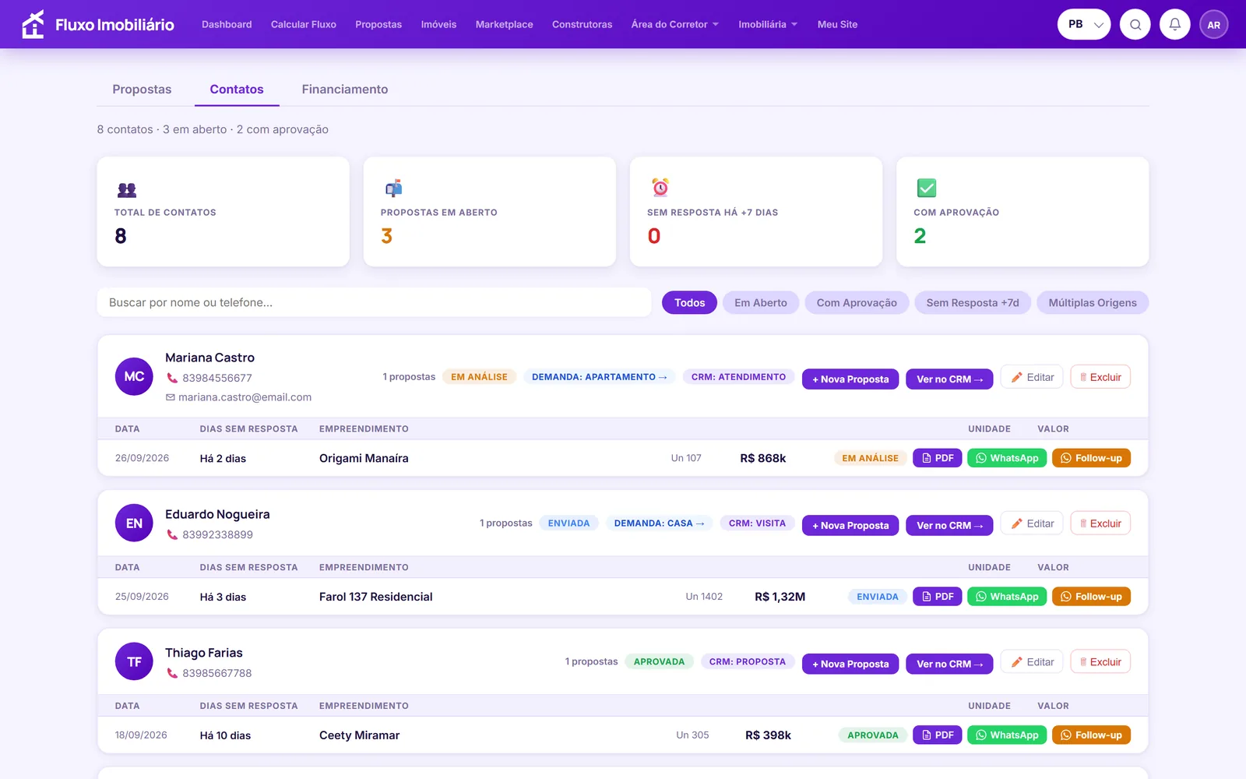Expand the Imobiliária menu
Screen dimensions: 1246x779
click(x=768, y=24)
